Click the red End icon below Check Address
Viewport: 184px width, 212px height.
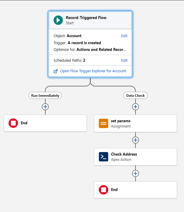[x=103, y=190]
